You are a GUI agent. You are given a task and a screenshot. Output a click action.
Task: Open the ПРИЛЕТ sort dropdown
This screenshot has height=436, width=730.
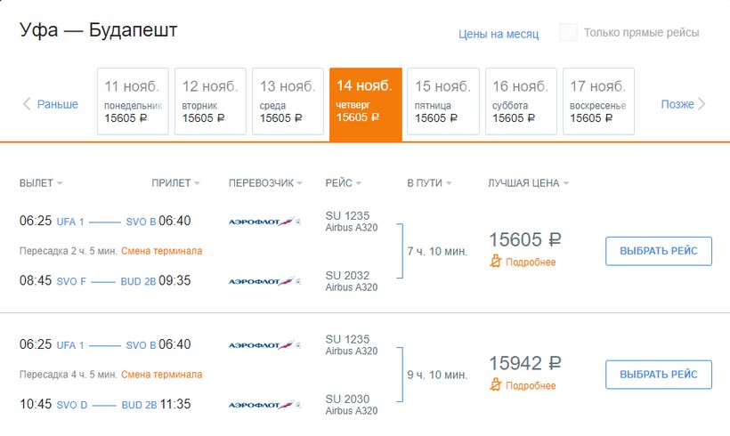(175, 183)
